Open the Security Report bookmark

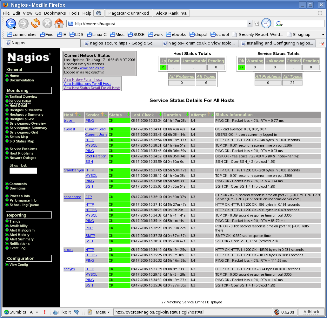tap(257, 34)
